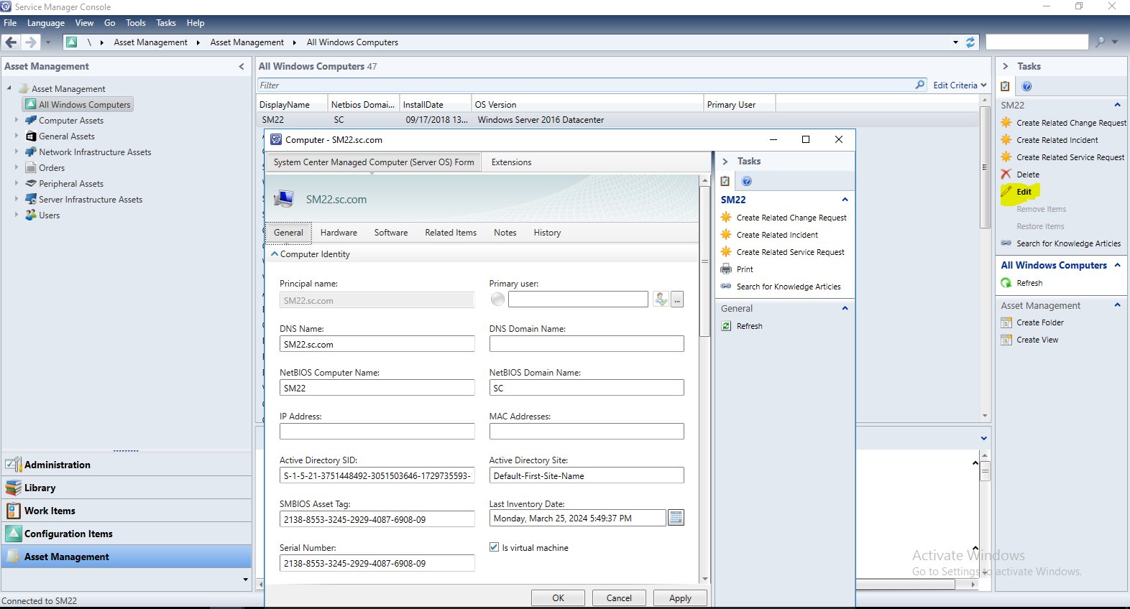Click the IP Address field
Image resolution: width=1130 pixels, height=609 pixels.
pyautogui.click(x=377, y=432)
